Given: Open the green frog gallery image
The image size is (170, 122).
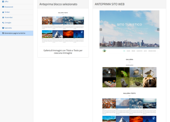Looking at the screenshot, I should [x=122, y=72].
